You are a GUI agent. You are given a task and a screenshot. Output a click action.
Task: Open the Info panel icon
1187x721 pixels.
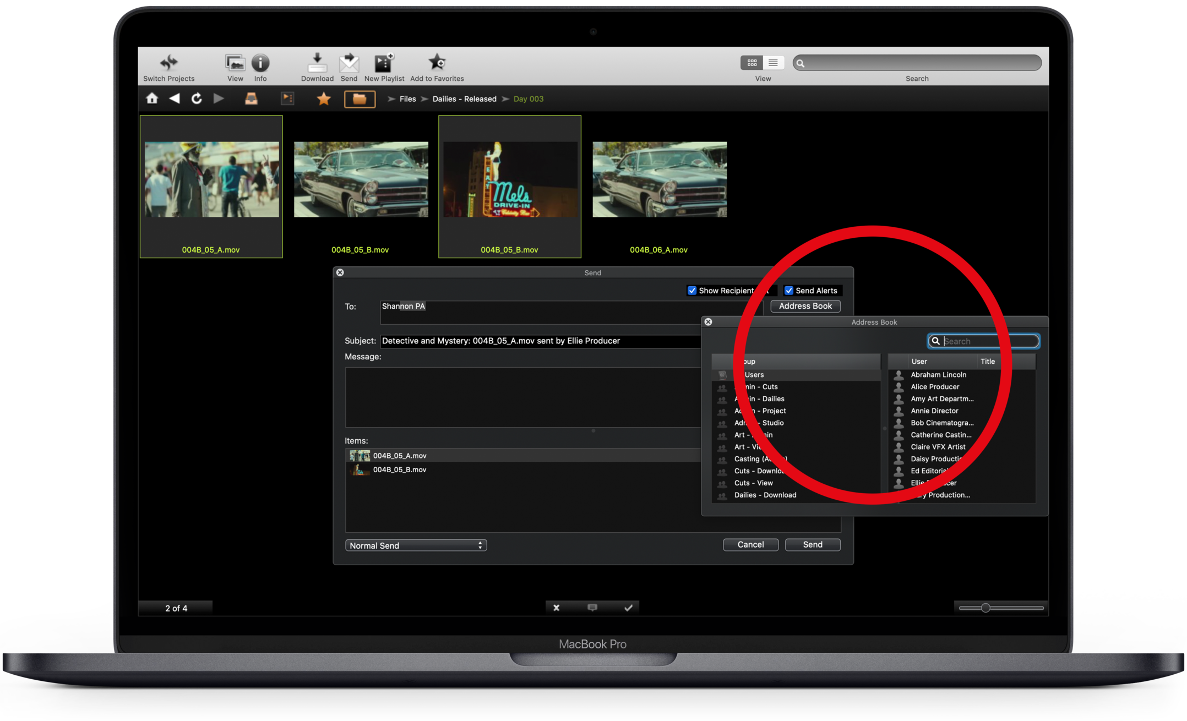[x=260, y=63]
